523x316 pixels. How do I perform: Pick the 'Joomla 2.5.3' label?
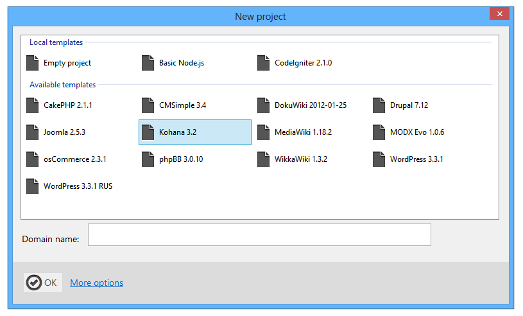tap(64, 132)
